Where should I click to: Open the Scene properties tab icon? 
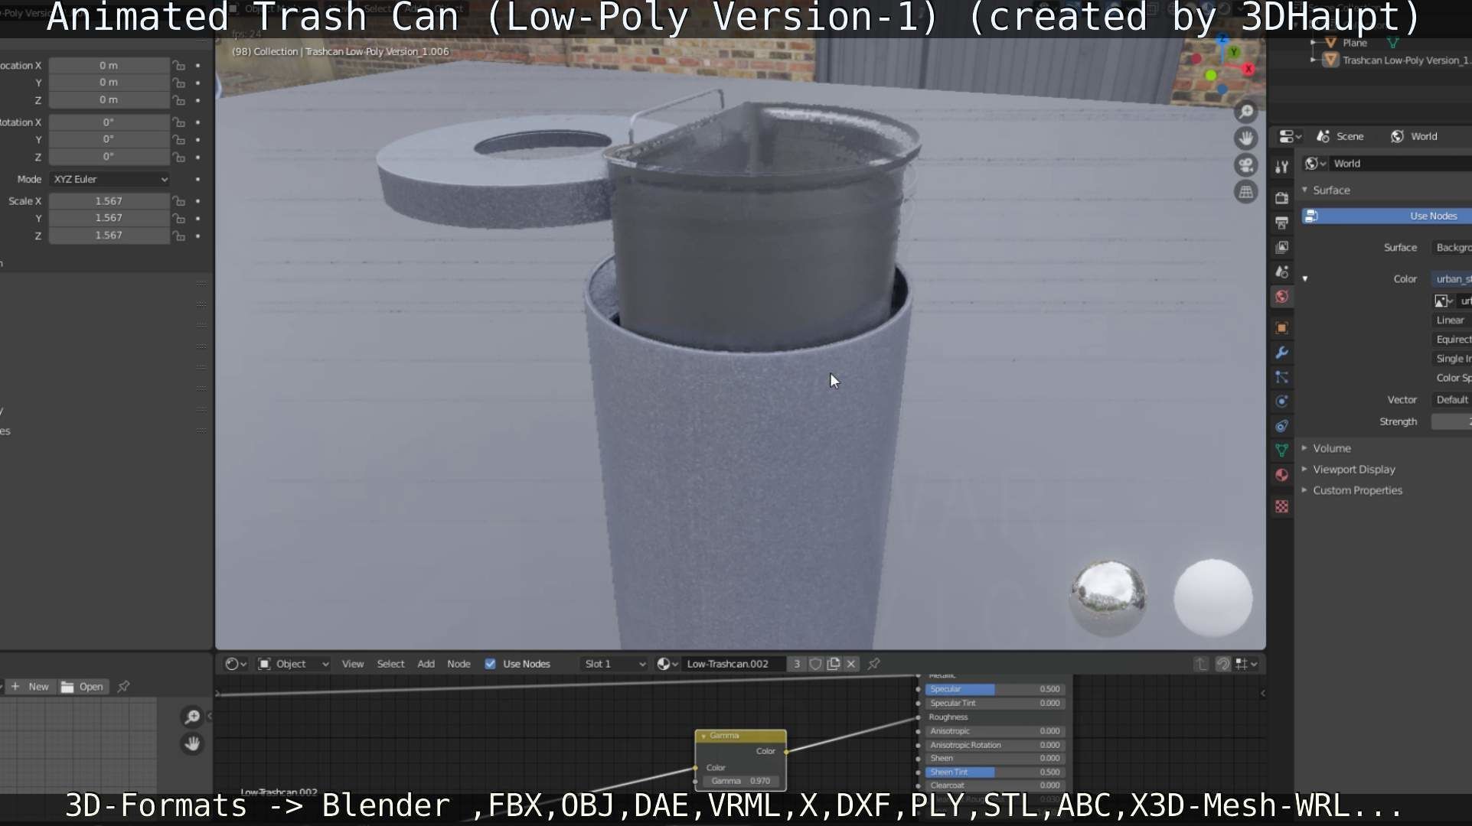[x=1281, y=272]
